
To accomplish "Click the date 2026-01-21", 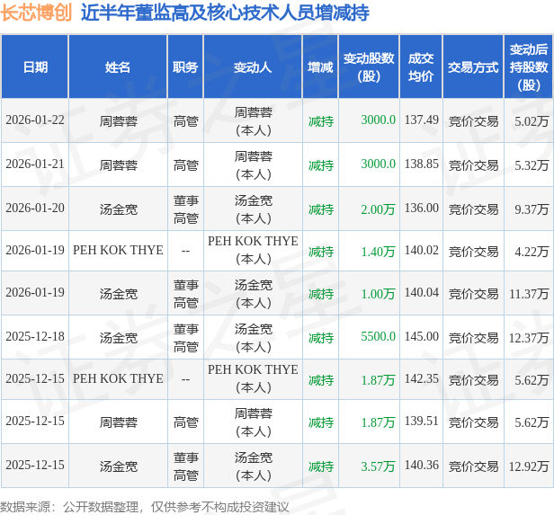I will pyautogui.click(x=35, y=164).
